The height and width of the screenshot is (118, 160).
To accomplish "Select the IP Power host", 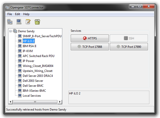I will [x=29, y=61].
